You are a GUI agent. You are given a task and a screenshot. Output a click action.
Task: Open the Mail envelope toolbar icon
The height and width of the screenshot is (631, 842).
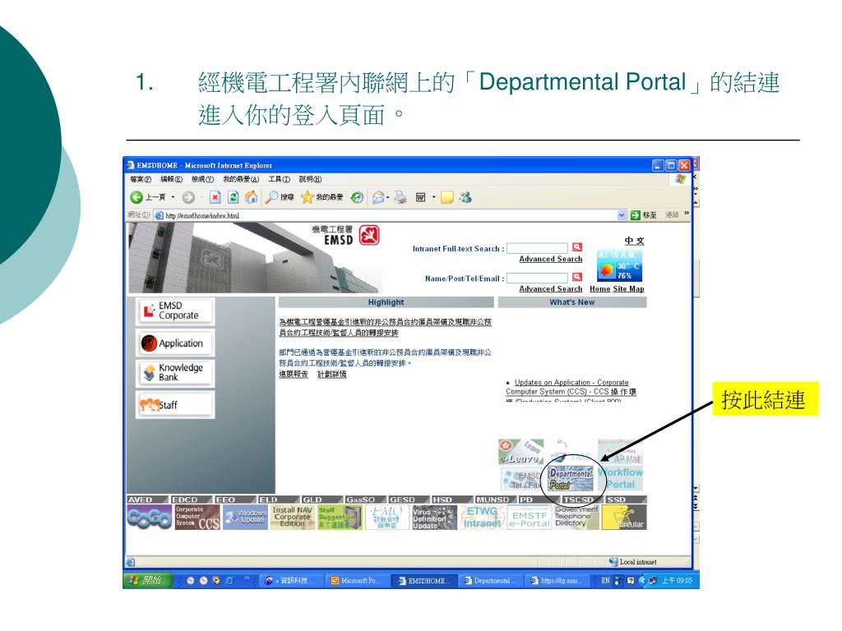[x=378, y=197]
